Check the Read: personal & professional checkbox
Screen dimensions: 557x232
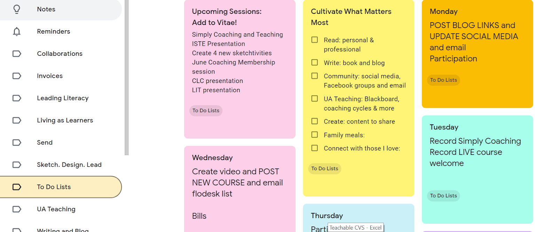pyautogui.click(x=314, y=40)
